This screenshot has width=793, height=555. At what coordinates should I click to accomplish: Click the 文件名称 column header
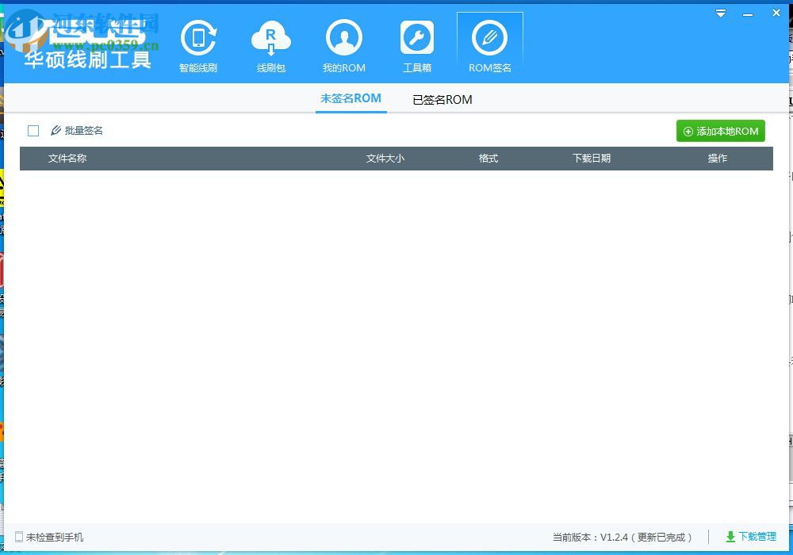[67, 159]
